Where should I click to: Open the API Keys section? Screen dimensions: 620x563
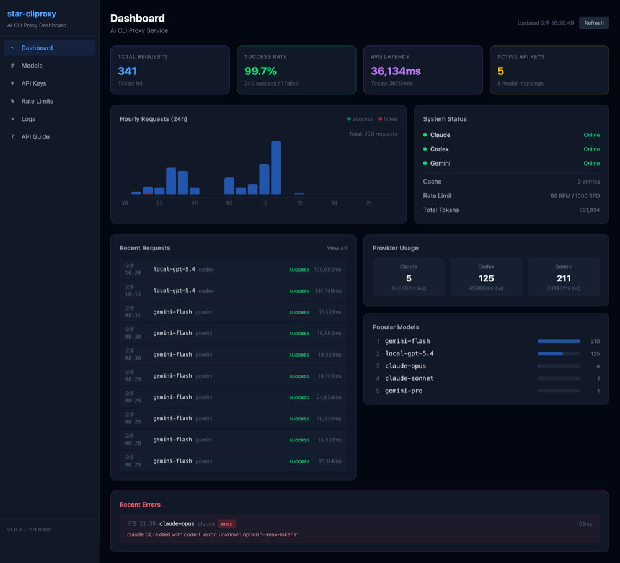pyautogui.click(x=50, y=84)
